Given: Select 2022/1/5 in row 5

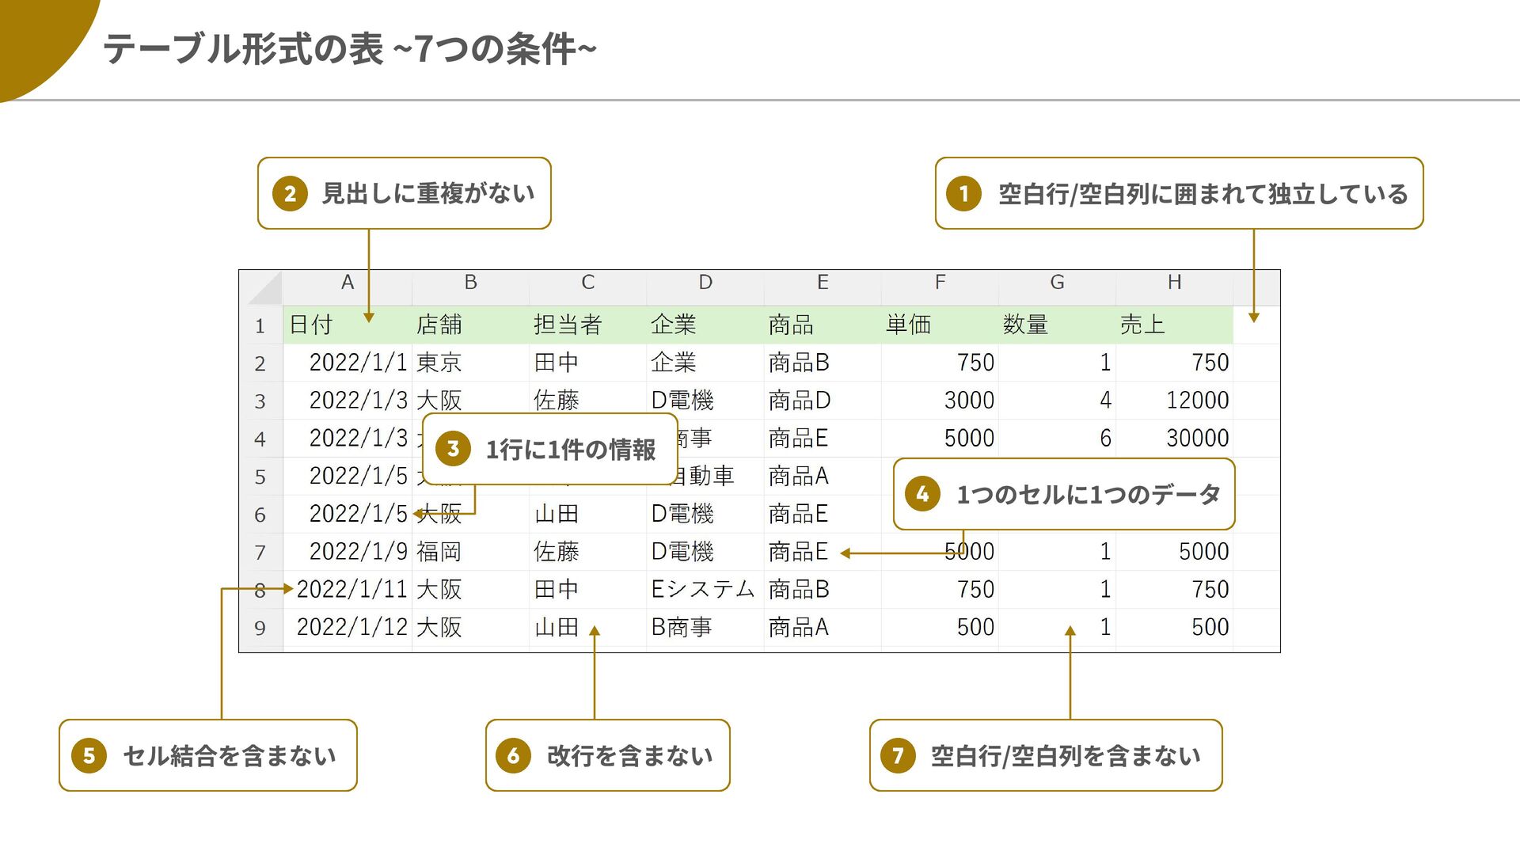Looking at the screenshot, I should (x=347, y=477).
